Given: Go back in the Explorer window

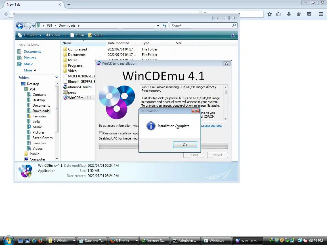Looking at the screenshot, I should tap(20, 26).
